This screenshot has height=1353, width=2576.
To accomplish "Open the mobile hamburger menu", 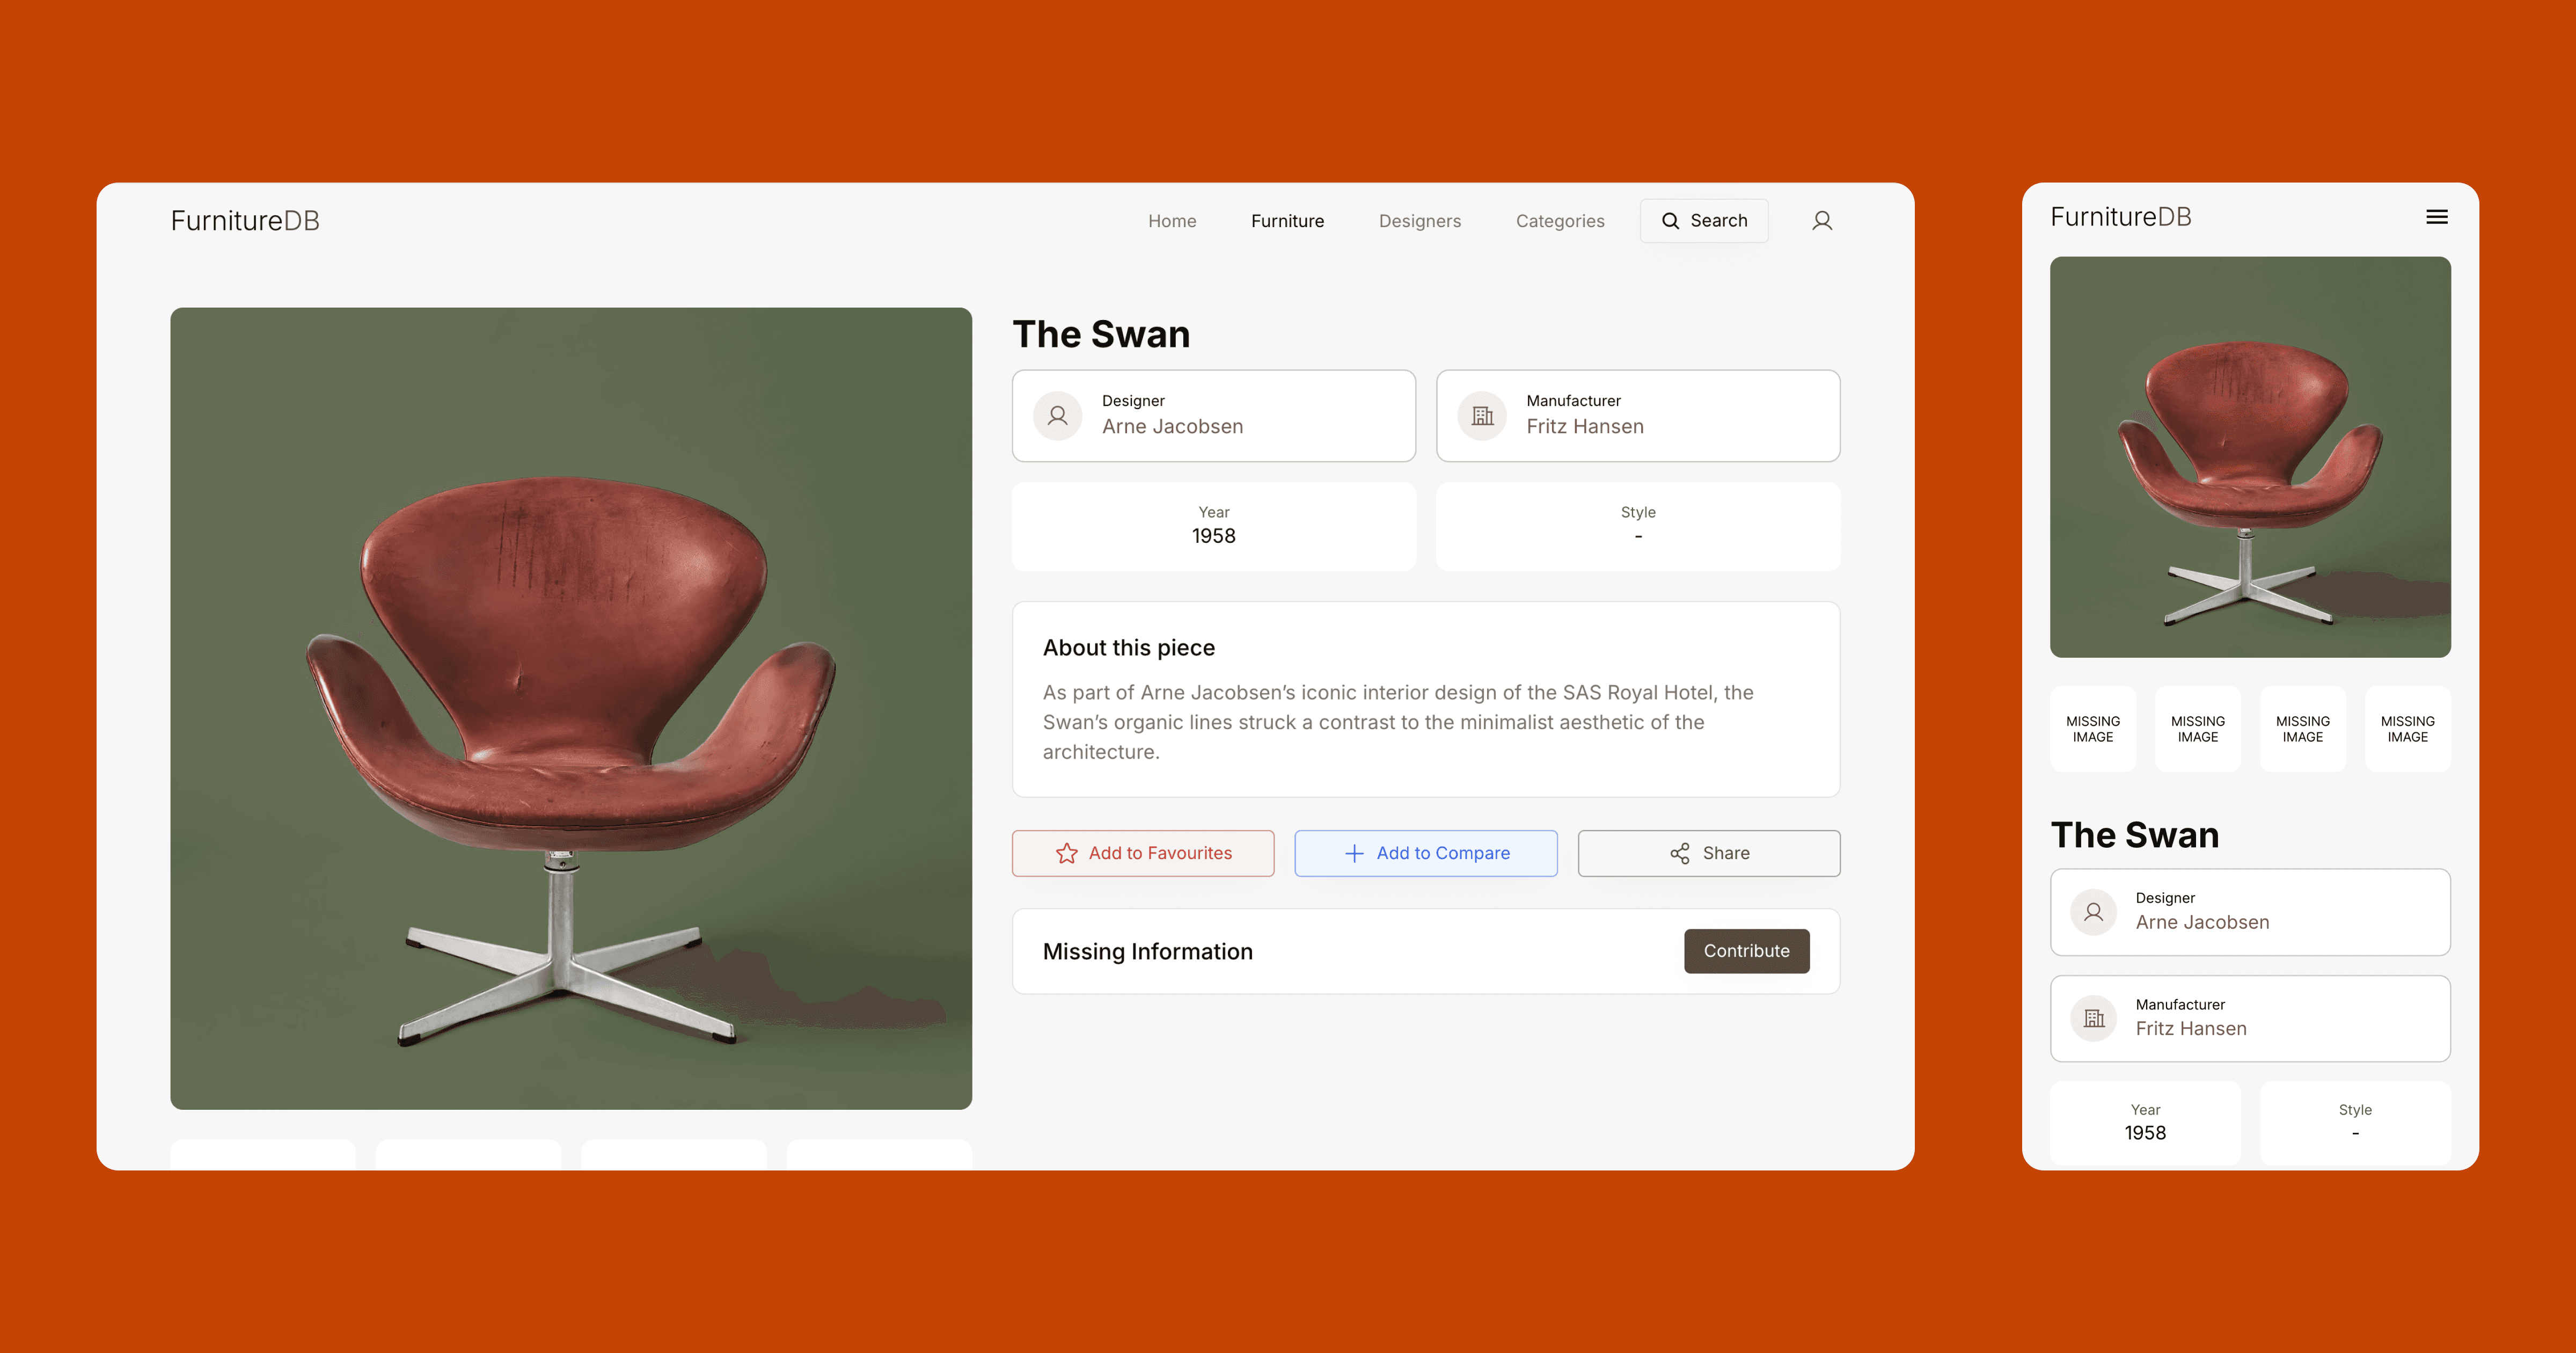I will tap(2437, 217).
